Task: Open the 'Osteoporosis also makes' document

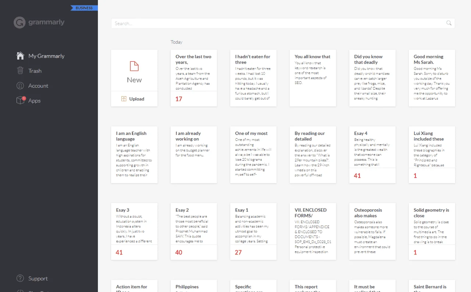Action: [373, 232]
